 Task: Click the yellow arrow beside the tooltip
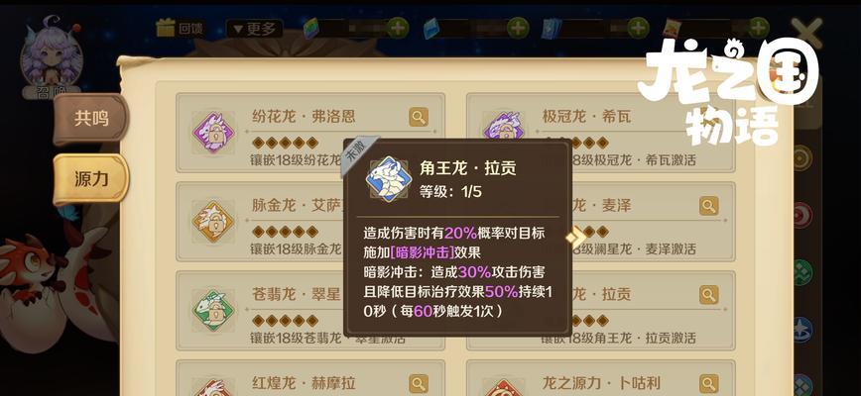point(576,237)
